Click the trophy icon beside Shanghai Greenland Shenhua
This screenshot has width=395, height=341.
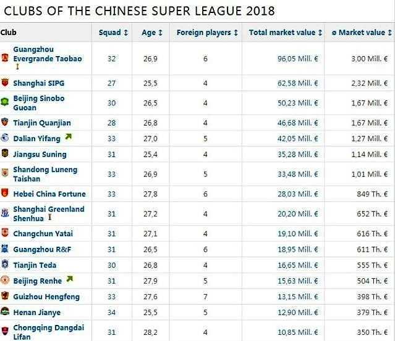point(50,217)
